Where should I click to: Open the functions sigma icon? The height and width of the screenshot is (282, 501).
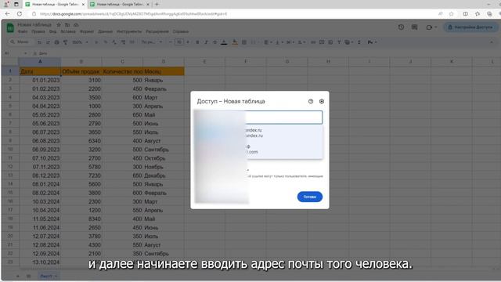(359, 42)
